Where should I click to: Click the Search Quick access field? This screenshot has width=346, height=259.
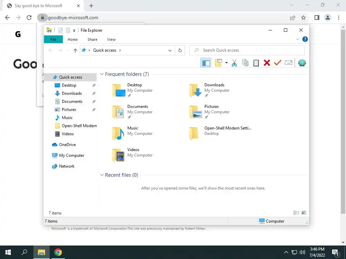(247, 50)
